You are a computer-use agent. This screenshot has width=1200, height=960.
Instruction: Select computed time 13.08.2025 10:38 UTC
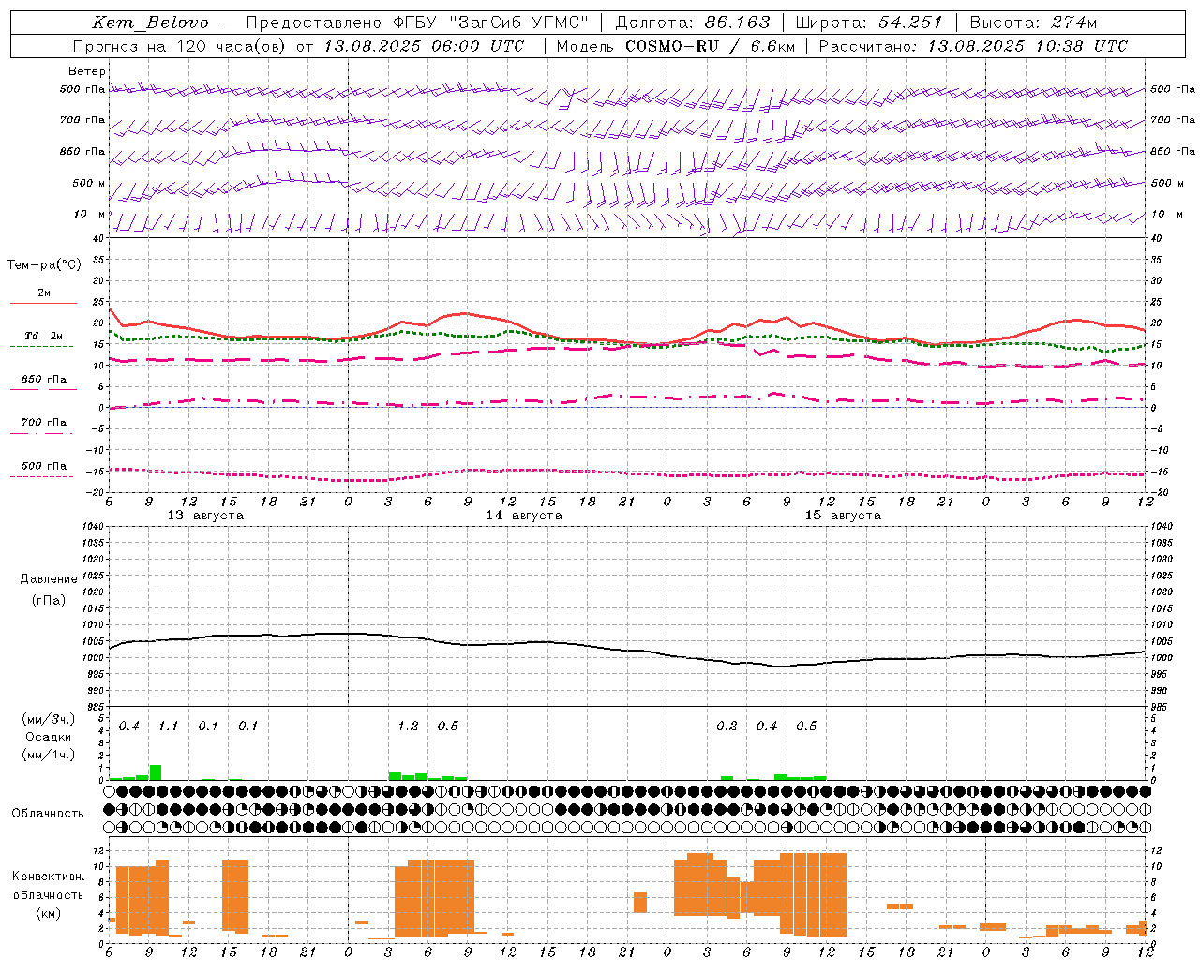(1027, 46)
